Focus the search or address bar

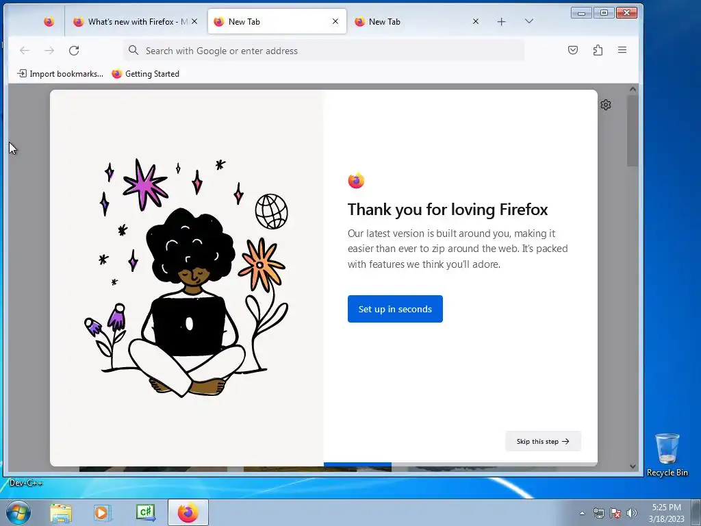coord(324,51)
